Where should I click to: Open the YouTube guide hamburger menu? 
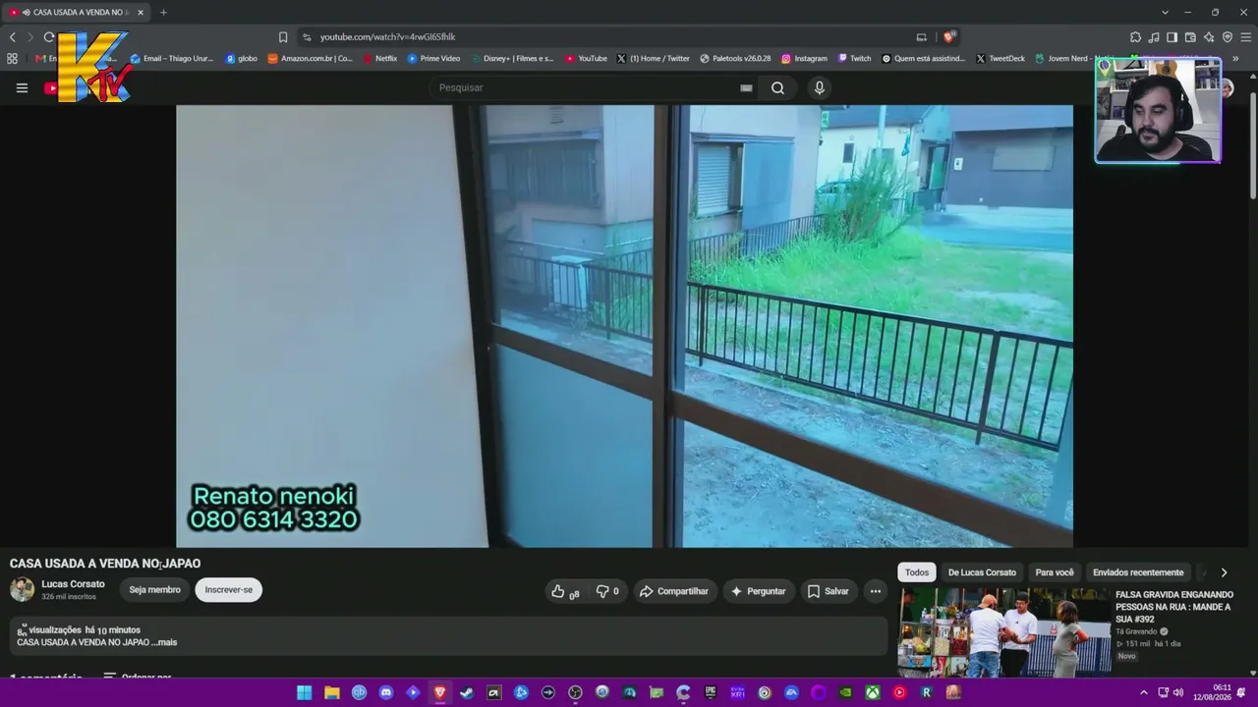[x=22, y=87]
